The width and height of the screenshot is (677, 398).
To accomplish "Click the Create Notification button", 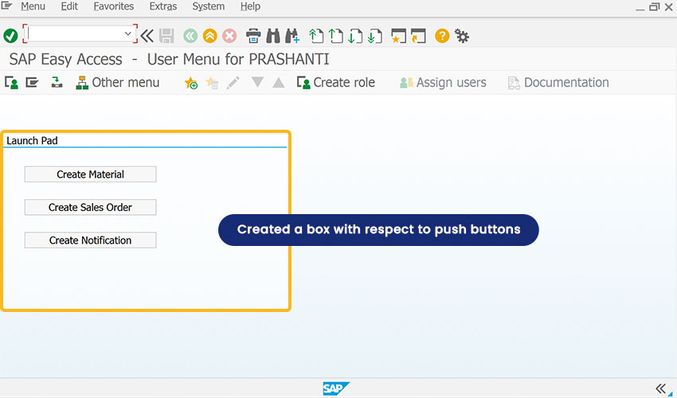I will click(90, 240).
